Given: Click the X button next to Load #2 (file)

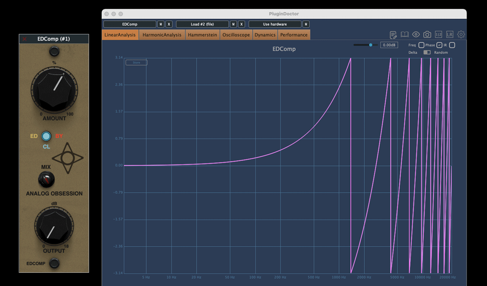Looking at the screenshot, I should pos(242,24).
